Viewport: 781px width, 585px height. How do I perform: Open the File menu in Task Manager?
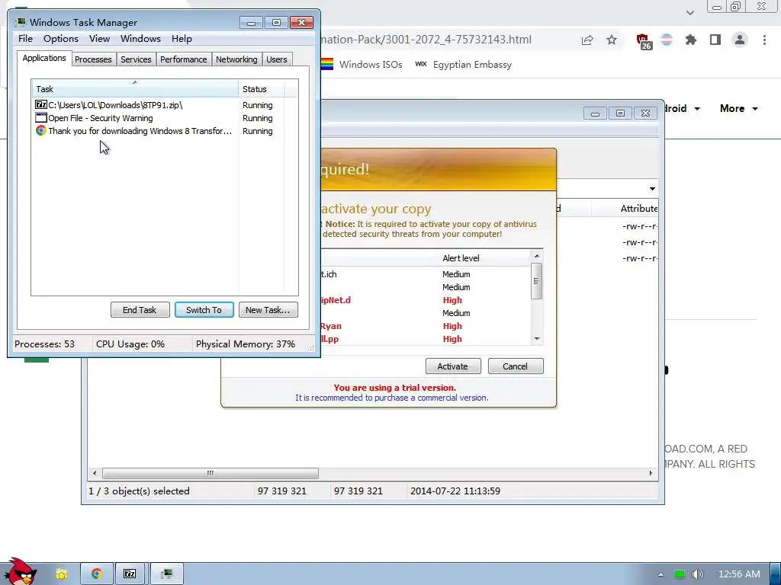(x=25, y=39)
